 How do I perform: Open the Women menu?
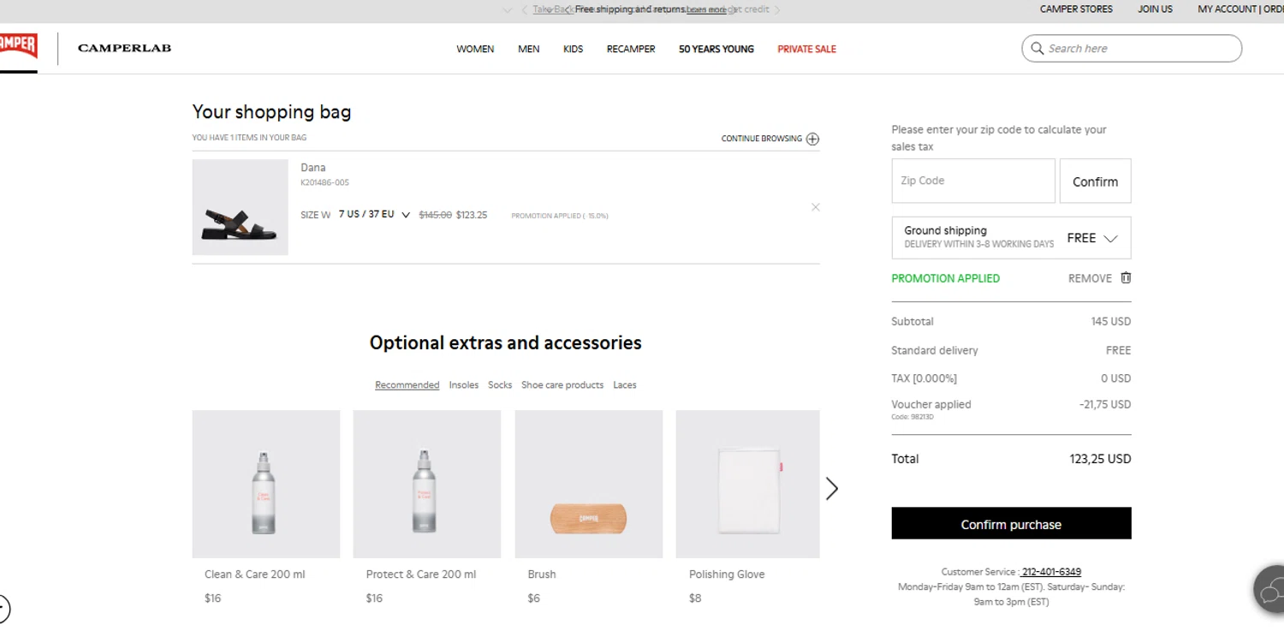click(x=475, y=50)
